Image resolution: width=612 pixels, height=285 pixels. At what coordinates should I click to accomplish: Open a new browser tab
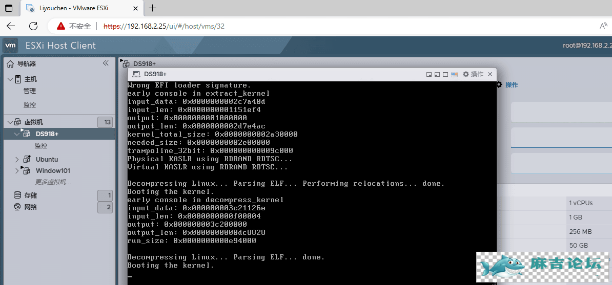153,8
